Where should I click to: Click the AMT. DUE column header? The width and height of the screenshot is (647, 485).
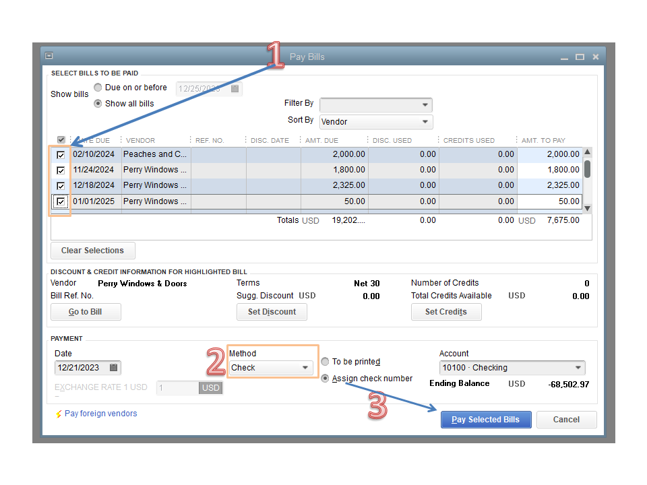(321, 140)
